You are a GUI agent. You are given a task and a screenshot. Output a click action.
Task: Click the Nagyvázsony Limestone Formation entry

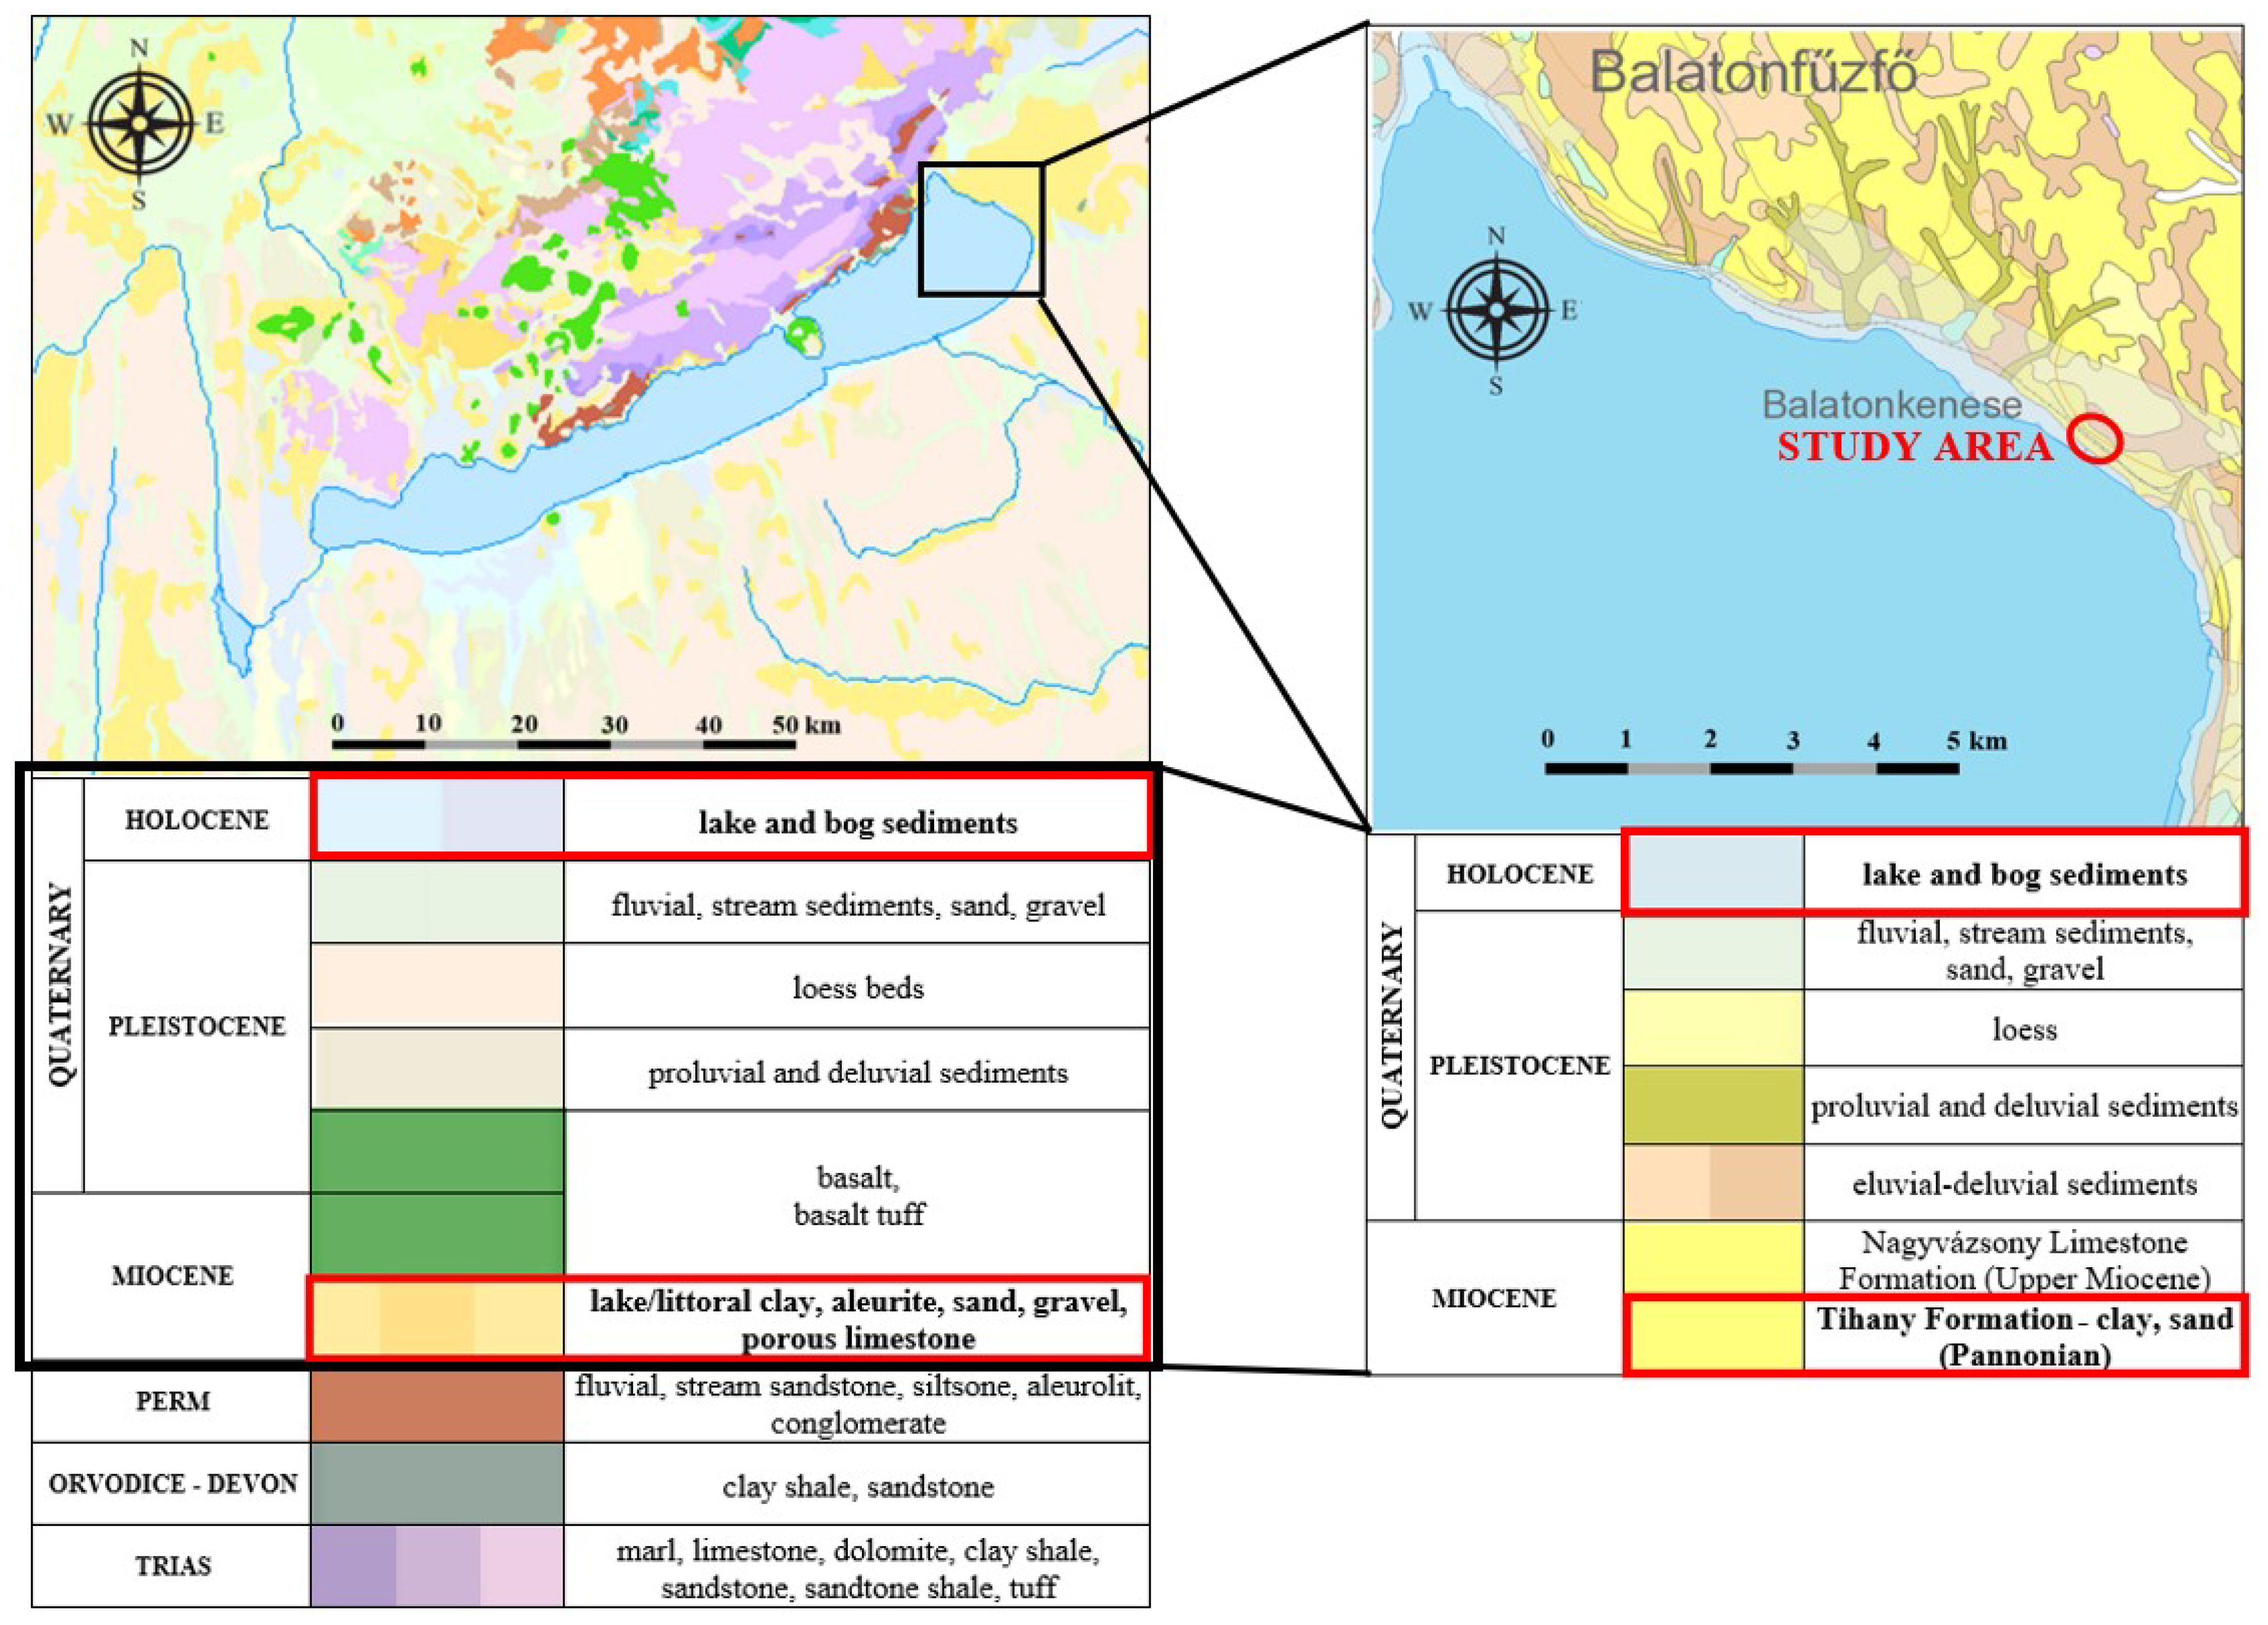pyautogui.click(x=2023, y=1259)
